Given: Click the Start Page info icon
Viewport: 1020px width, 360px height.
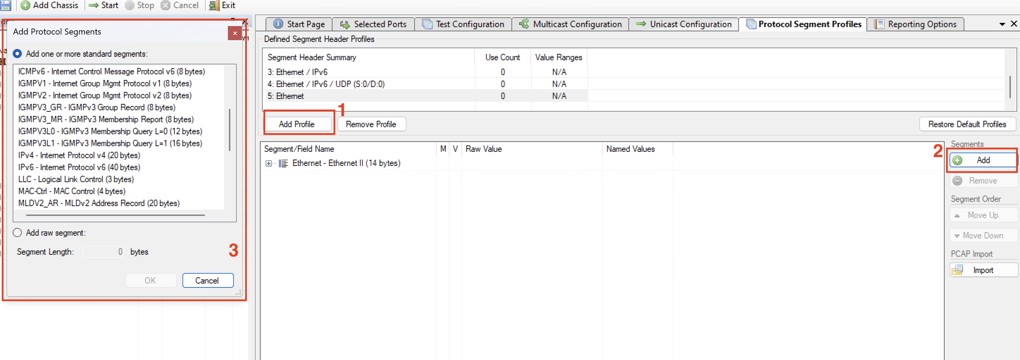Looking at the screenshot, I should 278,24.
